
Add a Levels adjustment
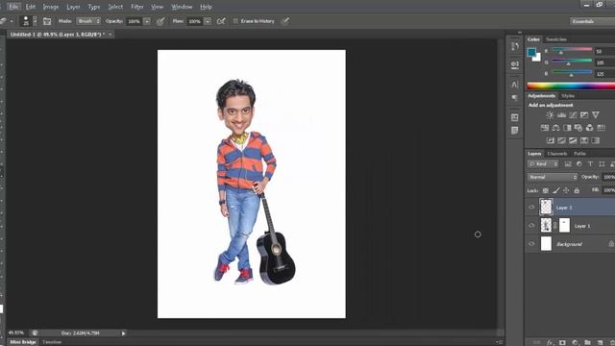click(561, 115)
